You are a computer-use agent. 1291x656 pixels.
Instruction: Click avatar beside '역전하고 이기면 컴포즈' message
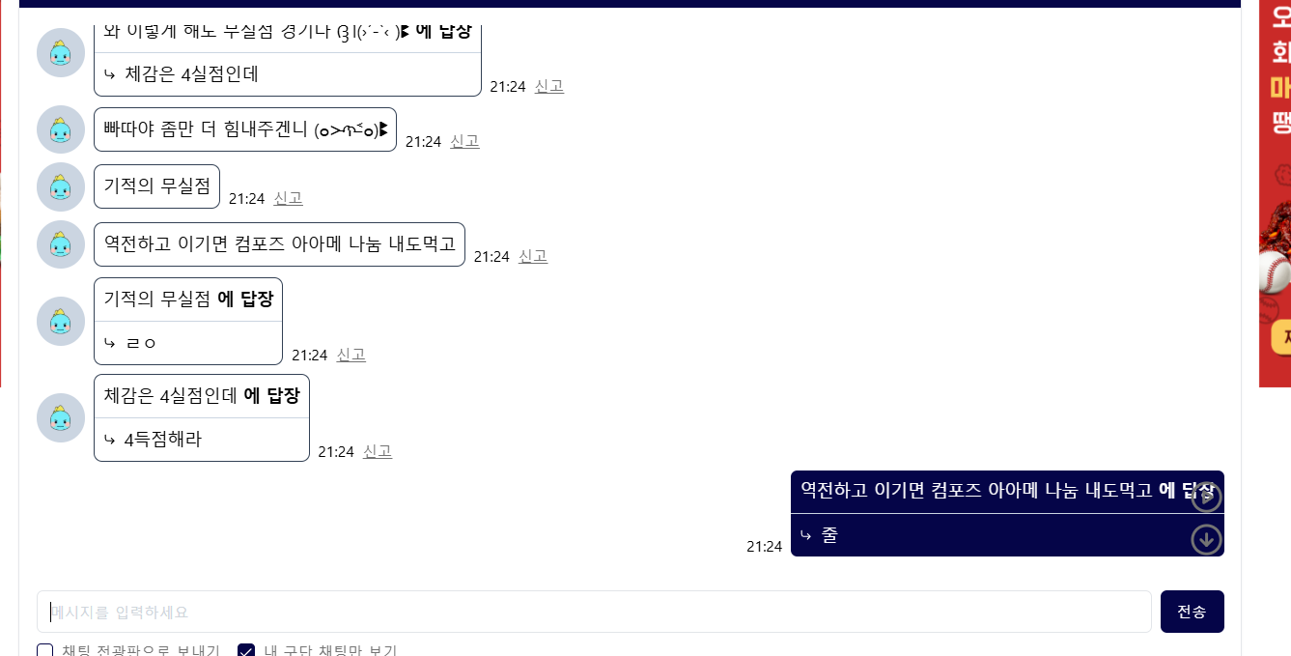(x=61, y=244)
